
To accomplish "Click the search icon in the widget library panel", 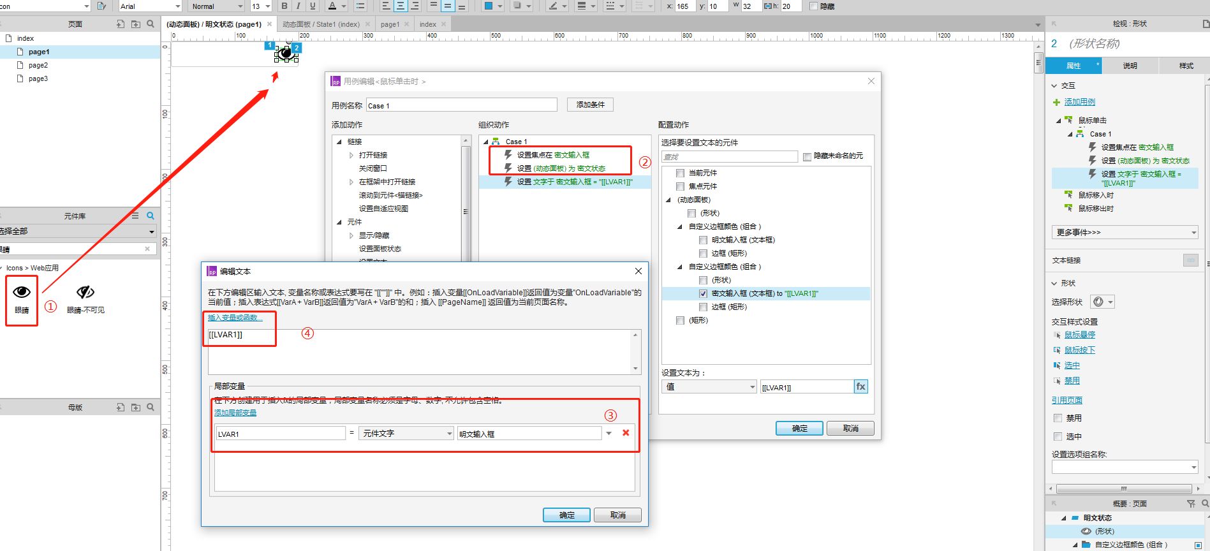I will [x=151, y=216].
